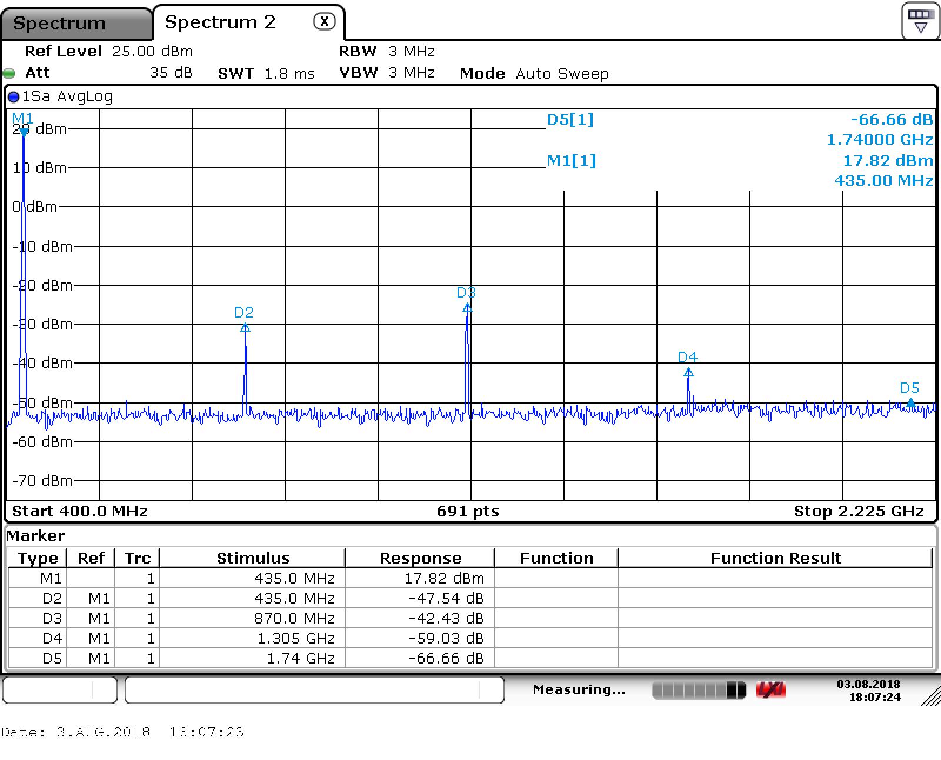Click the Type column header
This screenshot has height=760, width=941.
tap(38, 558)
